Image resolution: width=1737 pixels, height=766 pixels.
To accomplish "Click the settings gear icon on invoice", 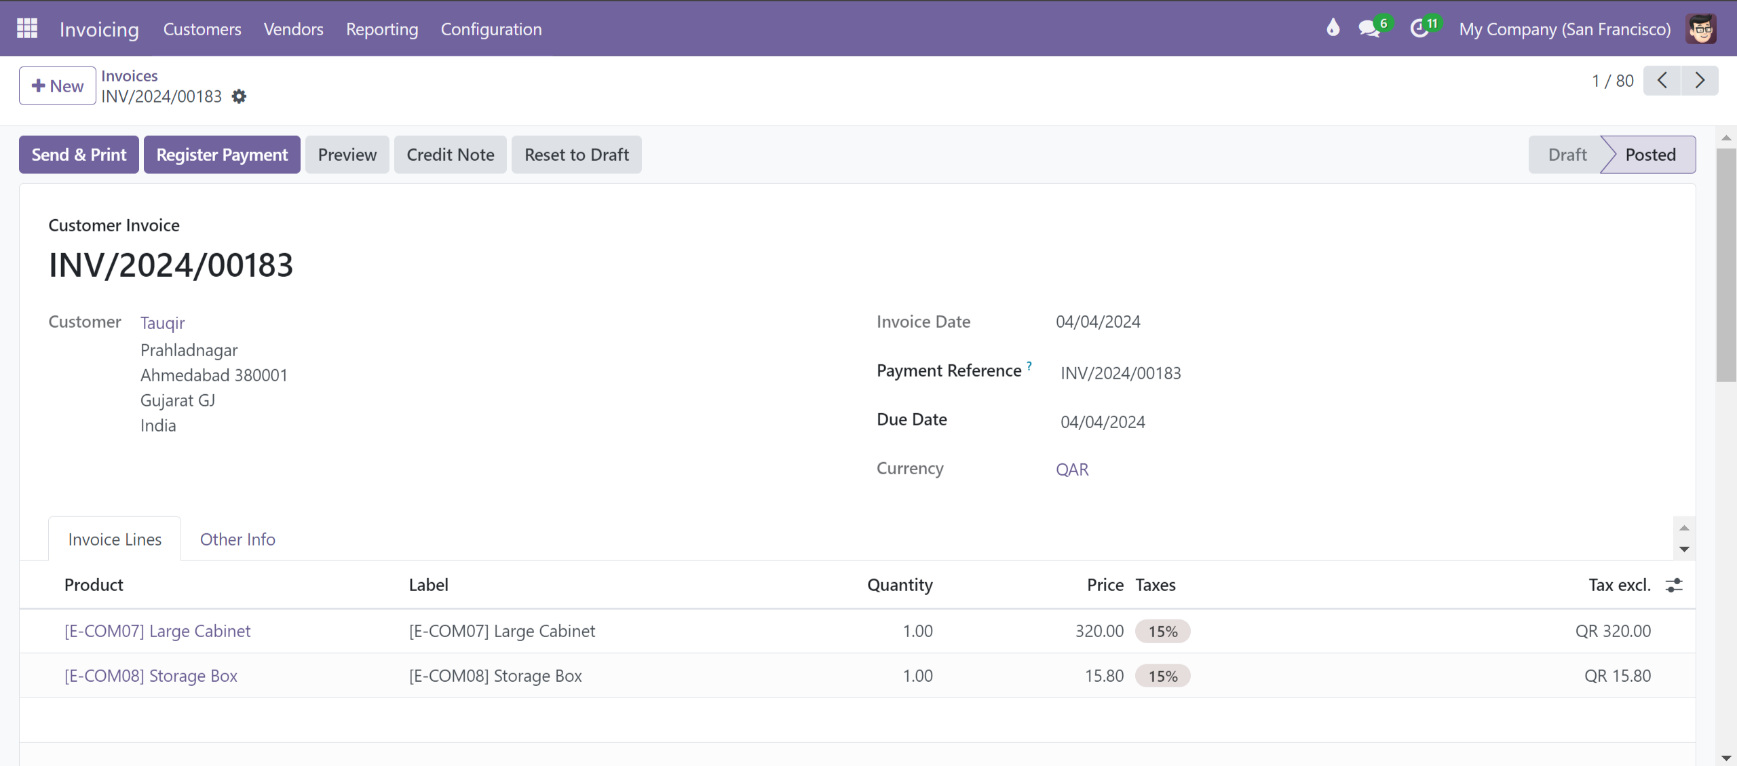I will tap(240, 98).
